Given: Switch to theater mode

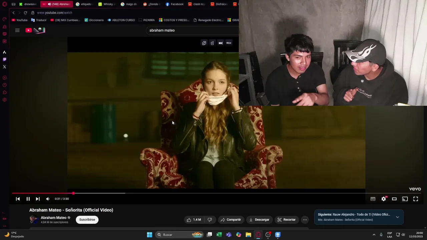Looking at the screenshot, I should pyautogui.click(x=394, y=199).
